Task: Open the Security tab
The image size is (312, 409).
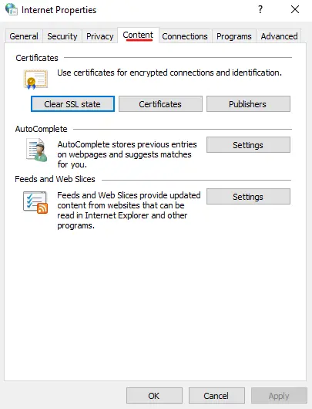Action: pyautogui.click(x=62, y=36)
